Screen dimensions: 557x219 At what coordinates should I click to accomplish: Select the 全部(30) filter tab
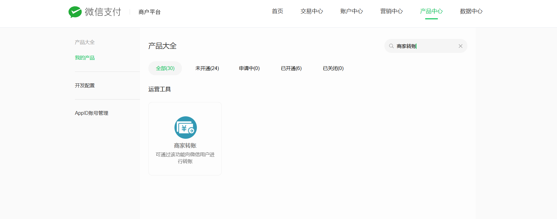click(x=165, y=68)
